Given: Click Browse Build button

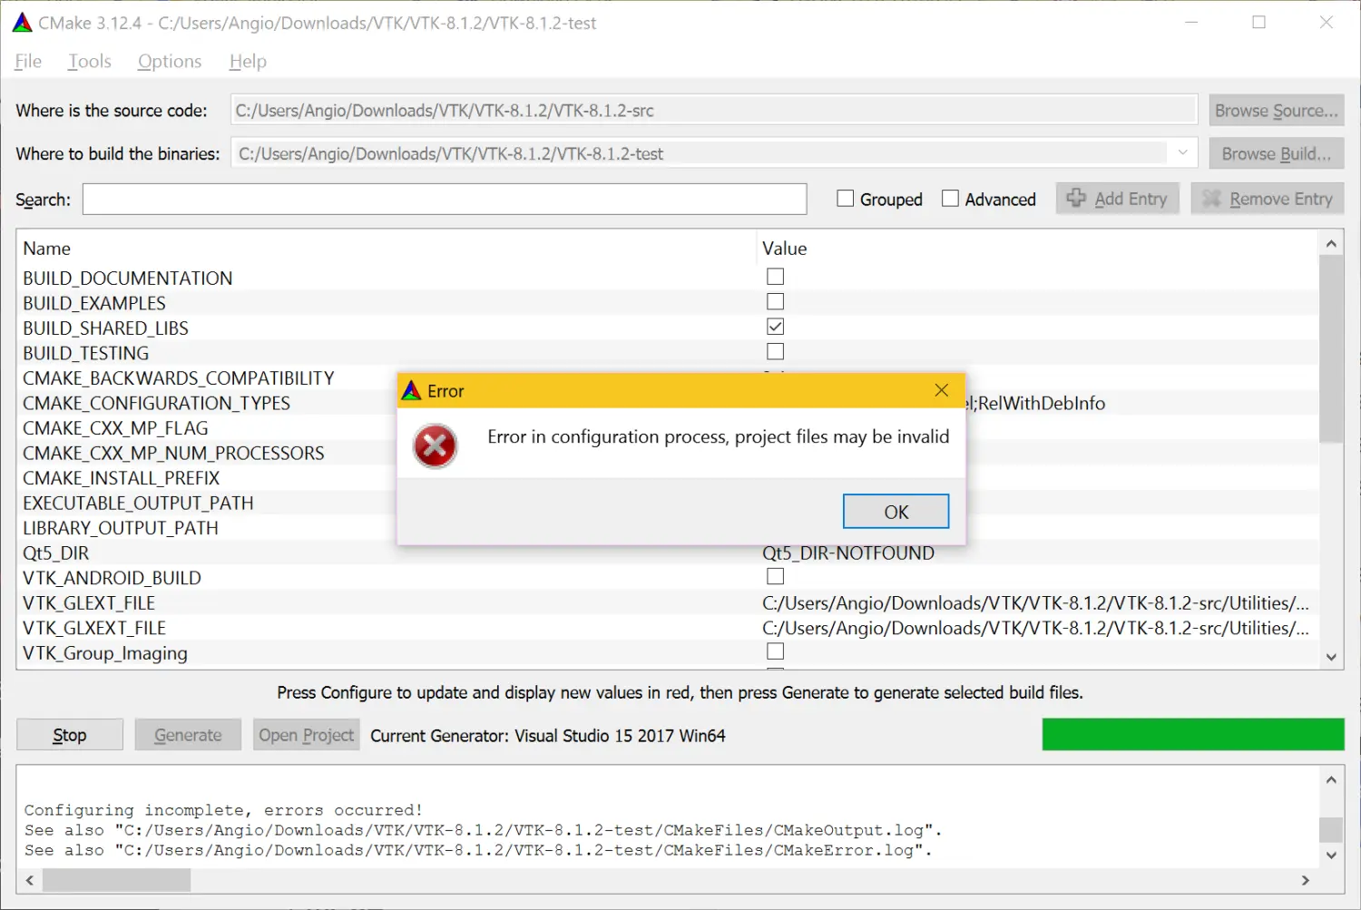Looking at the screenshot, I should click(1276, 154).
